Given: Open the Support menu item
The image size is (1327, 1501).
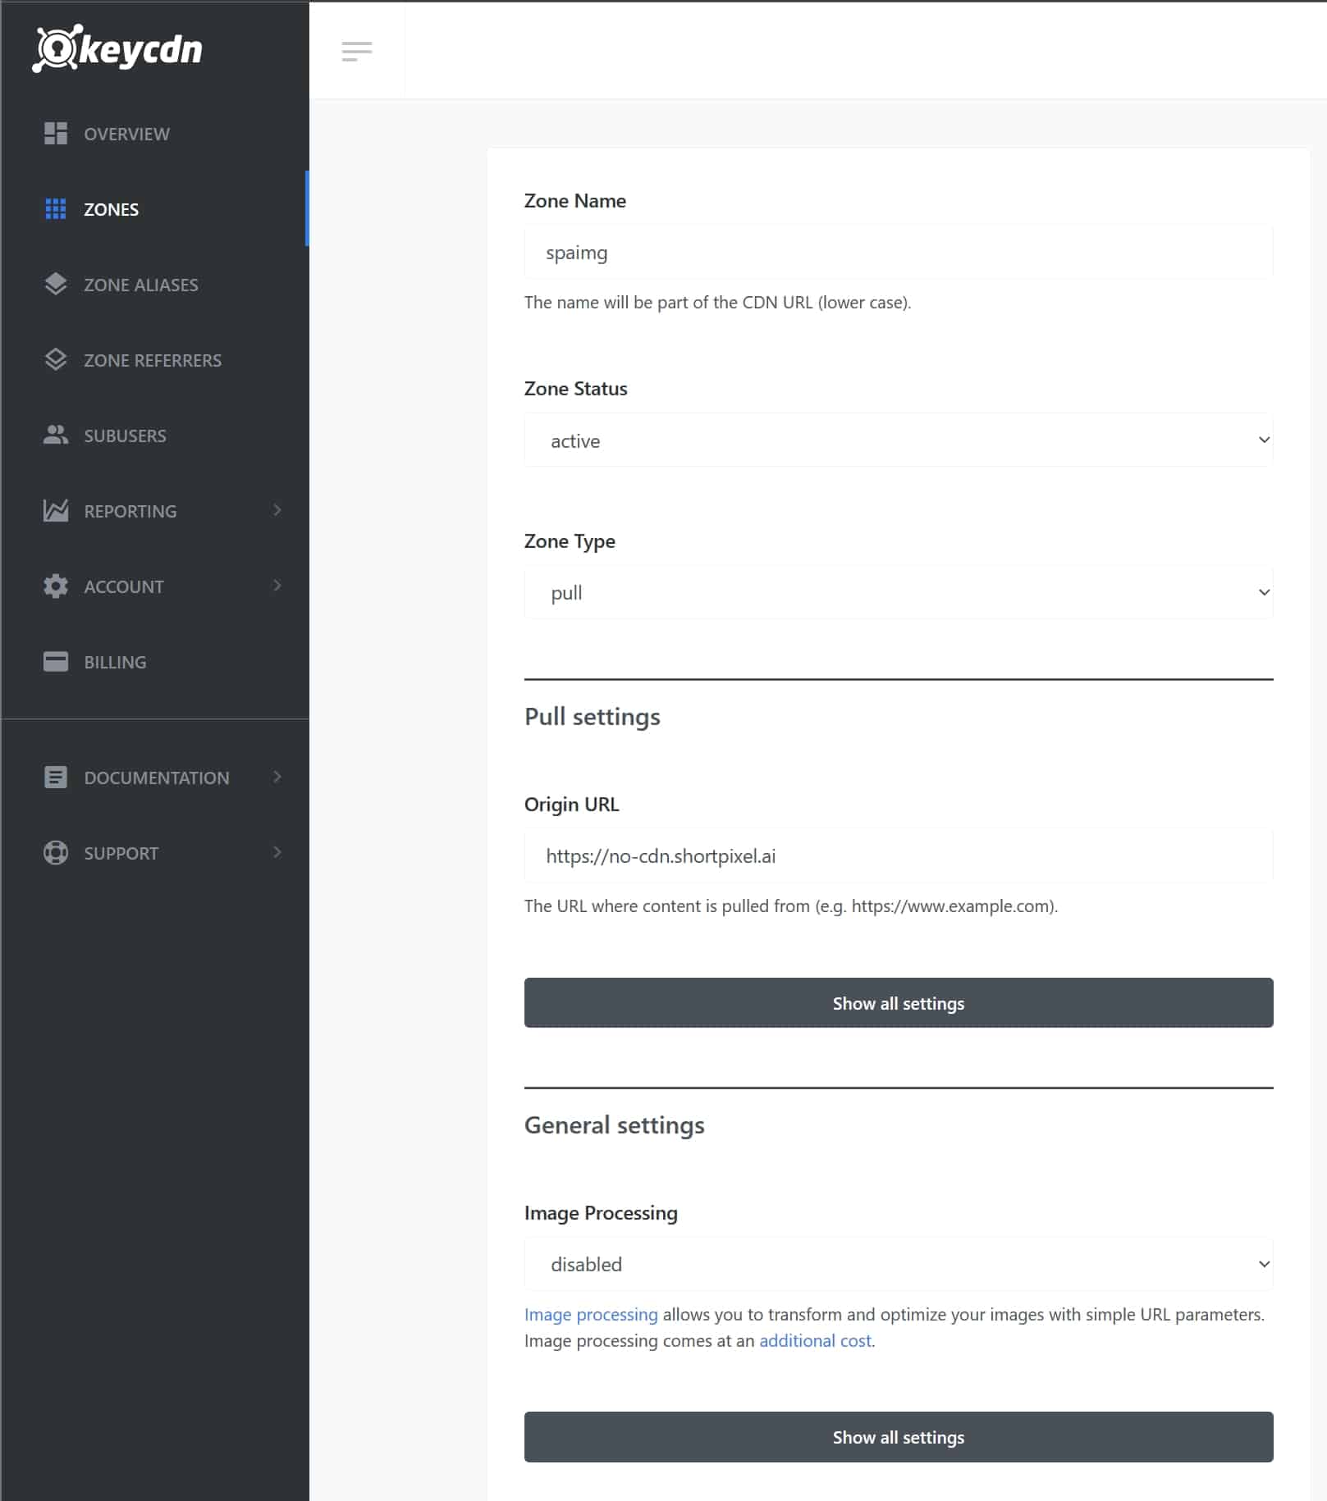Looking at the screenshot, I should click(x=121, y=853).
